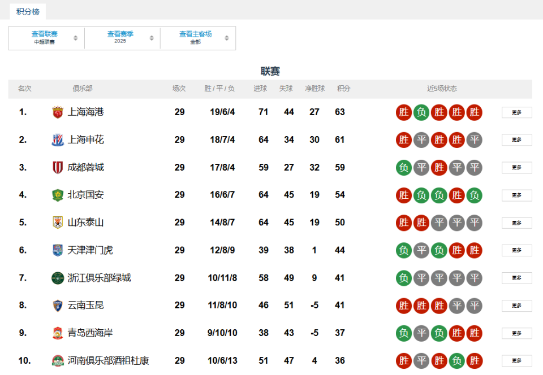Screen dimensions: 543x375
Task: Click the 胜 / 平 / 负 column header
Action: pos(219,89)
